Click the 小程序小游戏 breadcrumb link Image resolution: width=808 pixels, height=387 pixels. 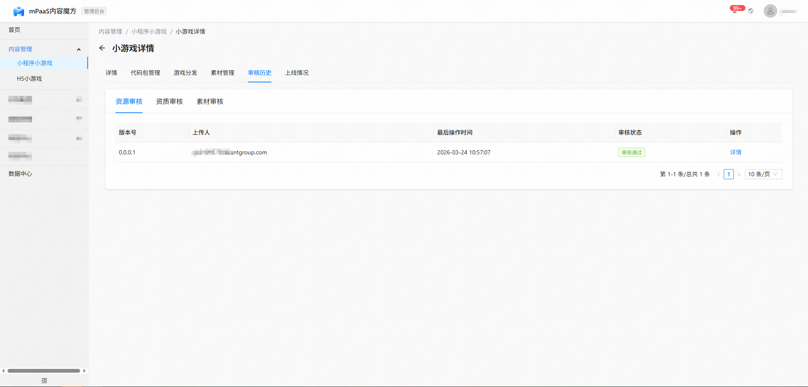[149, 32]
